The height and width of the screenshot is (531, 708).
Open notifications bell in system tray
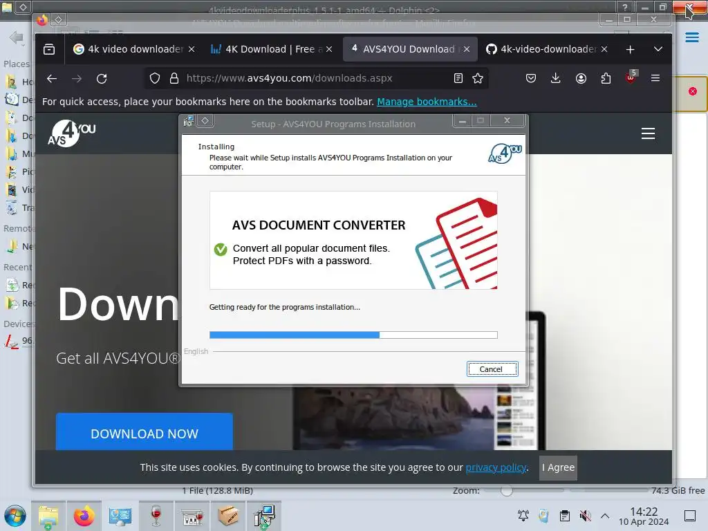point(523,516)
